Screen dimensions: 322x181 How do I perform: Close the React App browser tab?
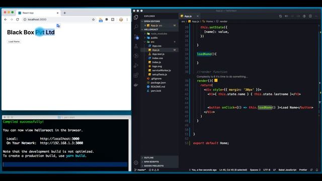click(57, 13)
